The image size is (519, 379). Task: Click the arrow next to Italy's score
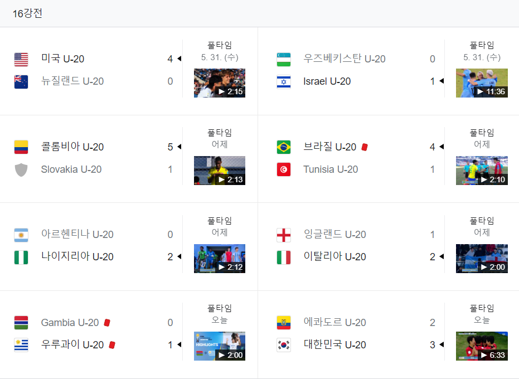440,256
